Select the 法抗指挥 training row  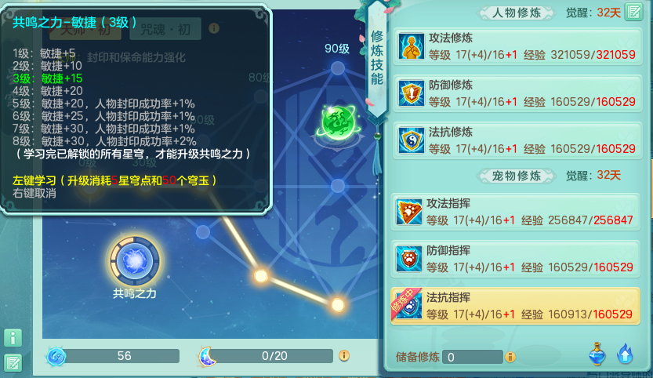point(515,306)
